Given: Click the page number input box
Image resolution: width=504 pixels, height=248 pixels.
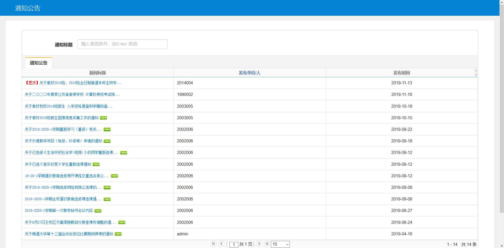Looking at the screenshot, I should 234,245.
